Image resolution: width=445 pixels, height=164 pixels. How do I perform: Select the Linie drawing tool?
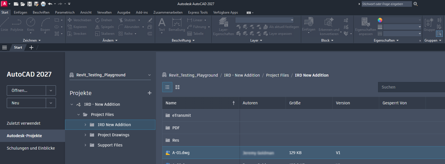[x=5, y=25]
